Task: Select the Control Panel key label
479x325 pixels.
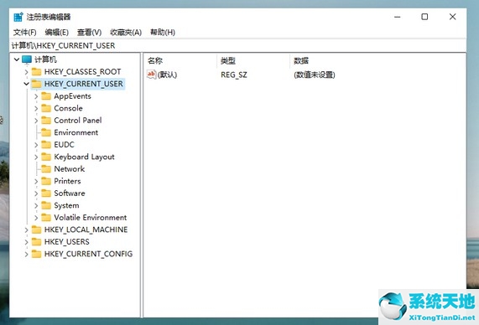Action: click(78, 121)
